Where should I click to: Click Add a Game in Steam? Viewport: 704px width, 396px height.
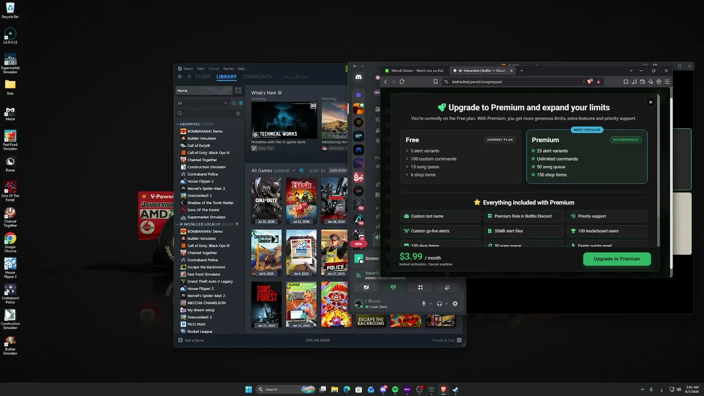tap(191, 340)
